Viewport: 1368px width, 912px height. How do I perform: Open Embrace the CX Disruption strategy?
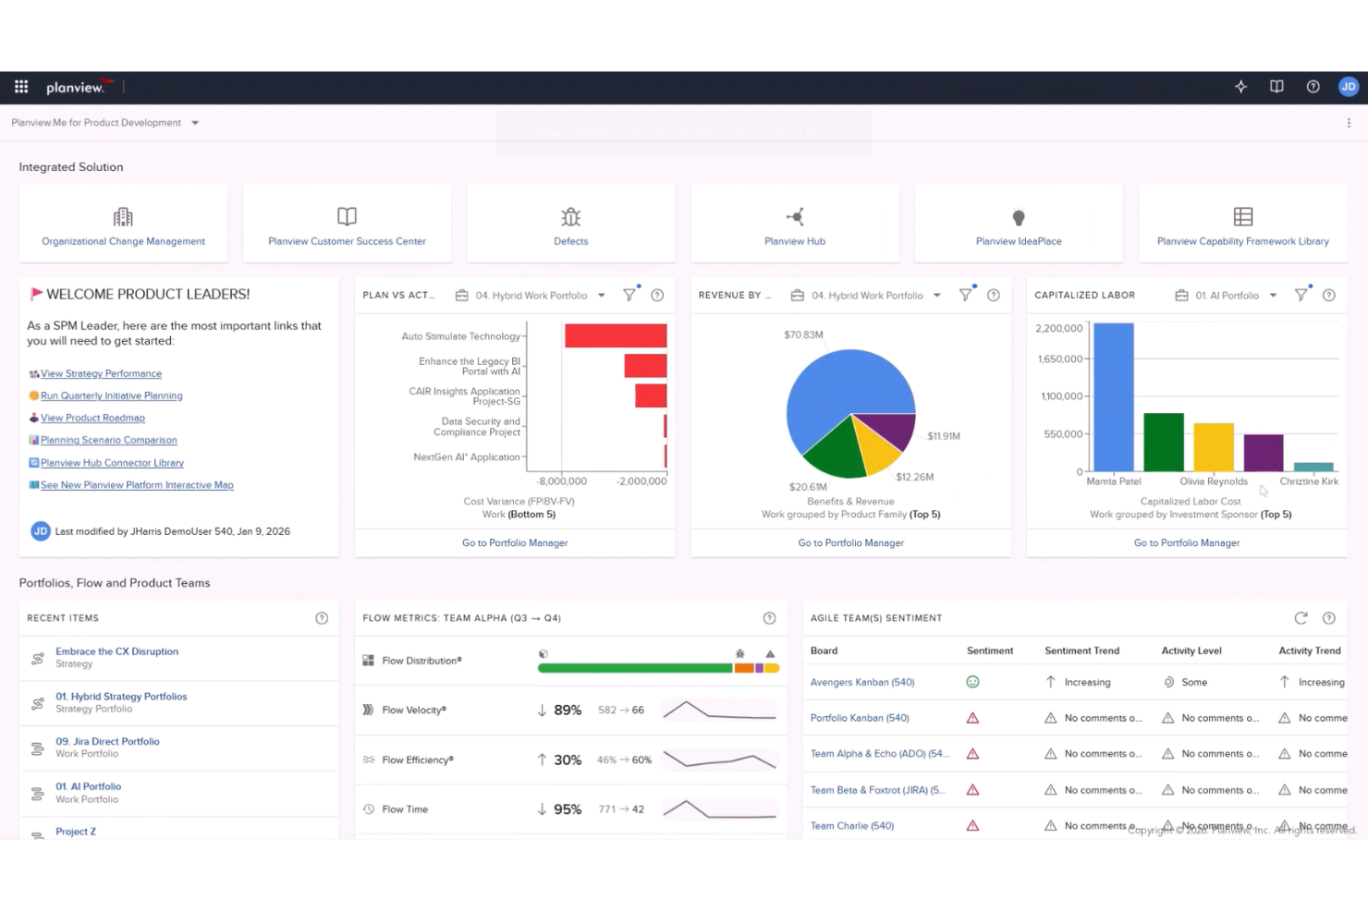116,651
